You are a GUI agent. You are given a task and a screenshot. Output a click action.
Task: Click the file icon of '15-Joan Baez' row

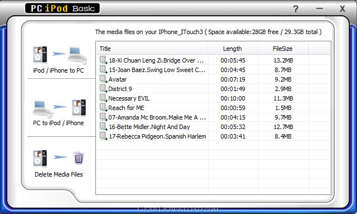point(103,70)
